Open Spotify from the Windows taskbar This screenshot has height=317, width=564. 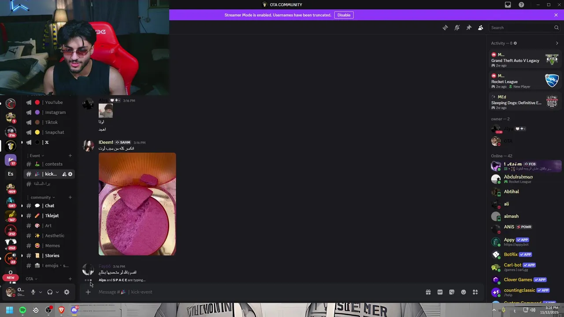coord(22,310)
